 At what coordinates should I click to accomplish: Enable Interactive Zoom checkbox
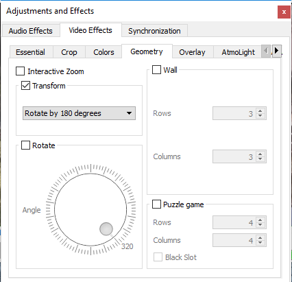(20, 71)
